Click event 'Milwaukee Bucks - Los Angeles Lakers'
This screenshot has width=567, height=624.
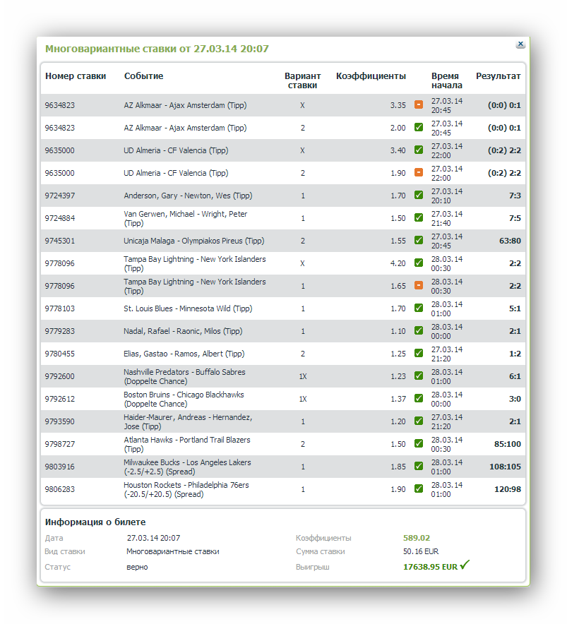pyautogui.click(x=188, y=467)
